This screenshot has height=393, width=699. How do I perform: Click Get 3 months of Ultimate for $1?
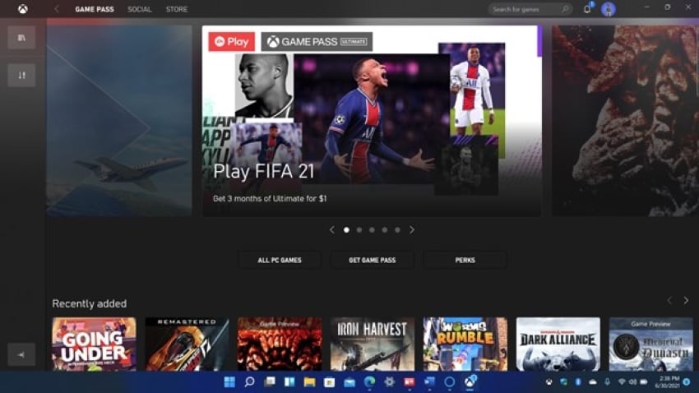click(270, 198)
